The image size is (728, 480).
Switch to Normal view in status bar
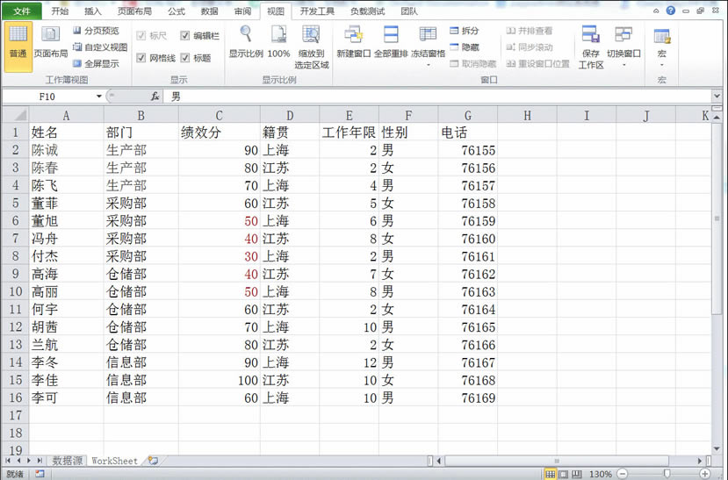(551, 474)
